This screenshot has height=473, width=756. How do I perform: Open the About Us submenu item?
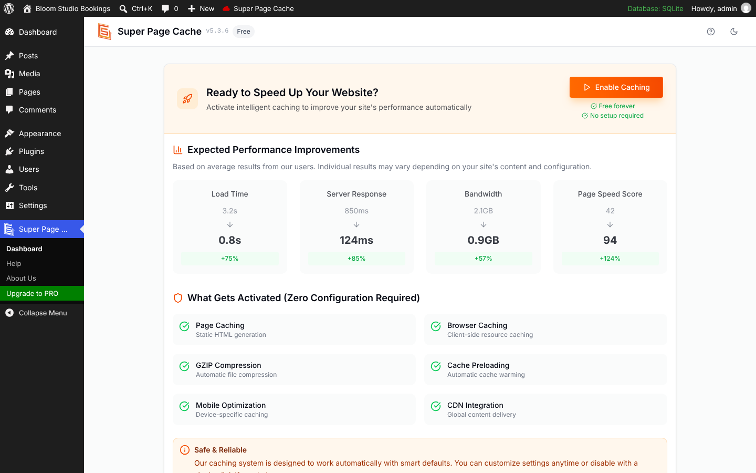pos(42,279)
